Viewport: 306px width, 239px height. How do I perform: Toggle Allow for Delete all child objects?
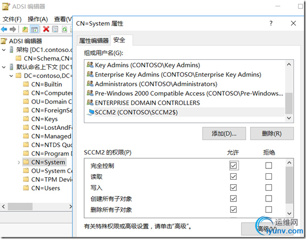click(x=234, y=209)
